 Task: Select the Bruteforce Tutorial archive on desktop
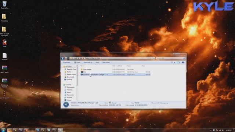(x=5, y=82)
